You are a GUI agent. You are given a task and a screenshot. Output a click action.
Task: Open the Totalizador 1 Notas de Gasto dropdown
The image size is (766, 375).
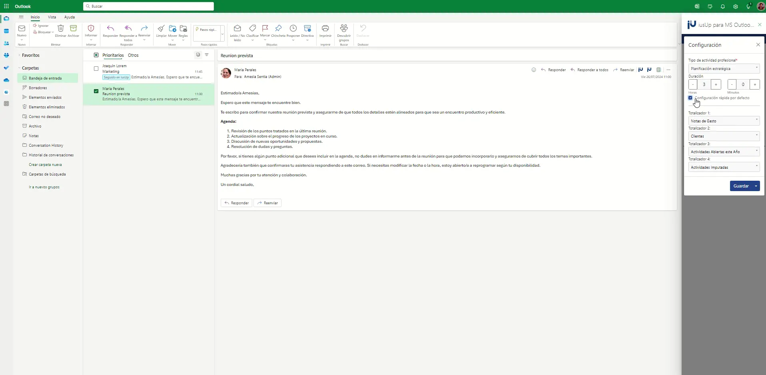coord(724,121)
